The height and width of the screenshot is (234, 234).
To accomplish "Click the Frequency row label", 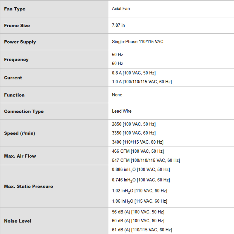I will pos(16,60).
